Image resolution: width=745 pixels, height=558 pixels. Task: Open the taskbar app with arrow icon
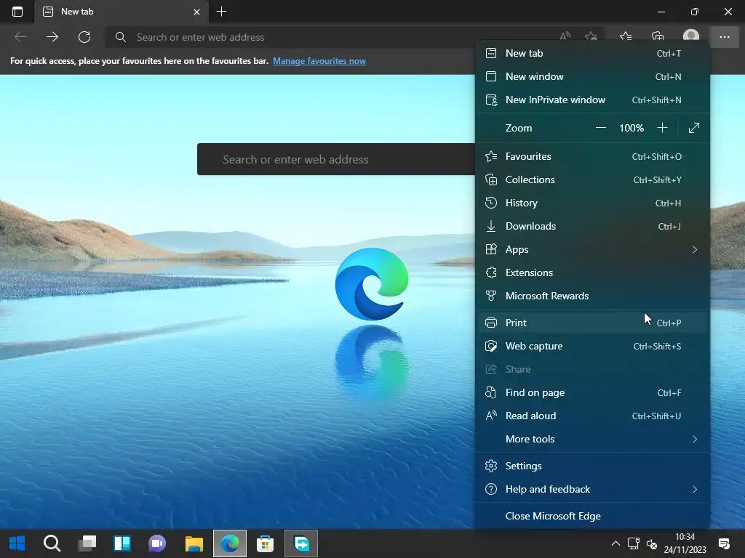point(301,543)
